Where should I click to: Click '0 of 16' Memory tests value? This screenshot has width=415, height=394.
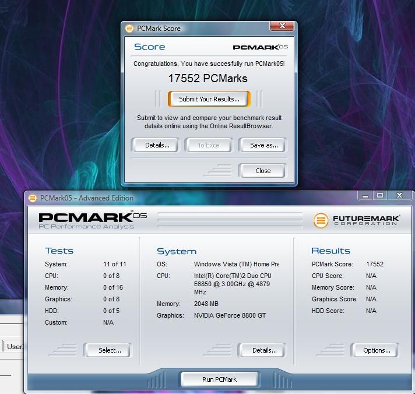tap(113, 287)
